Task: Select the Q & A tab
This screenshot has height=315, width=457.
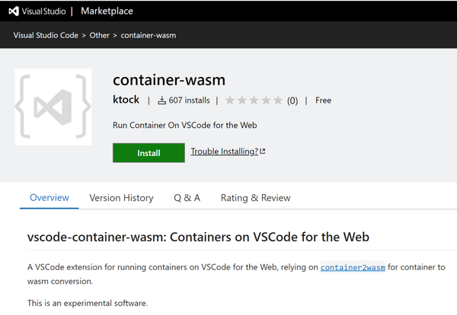Action: 187,198
